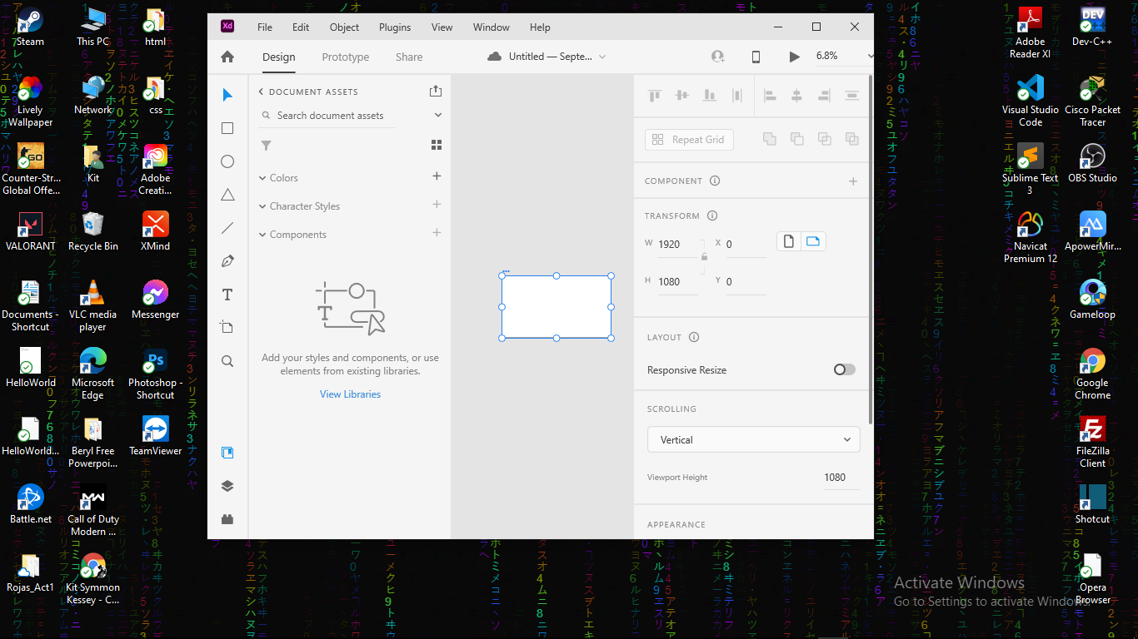This screenshot has width=1138, height=639.
Task: Select the Line tool
Action: (x=227, y=228)
